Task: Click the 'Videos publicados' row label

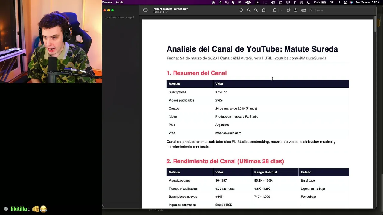Action: click(181, 100)
